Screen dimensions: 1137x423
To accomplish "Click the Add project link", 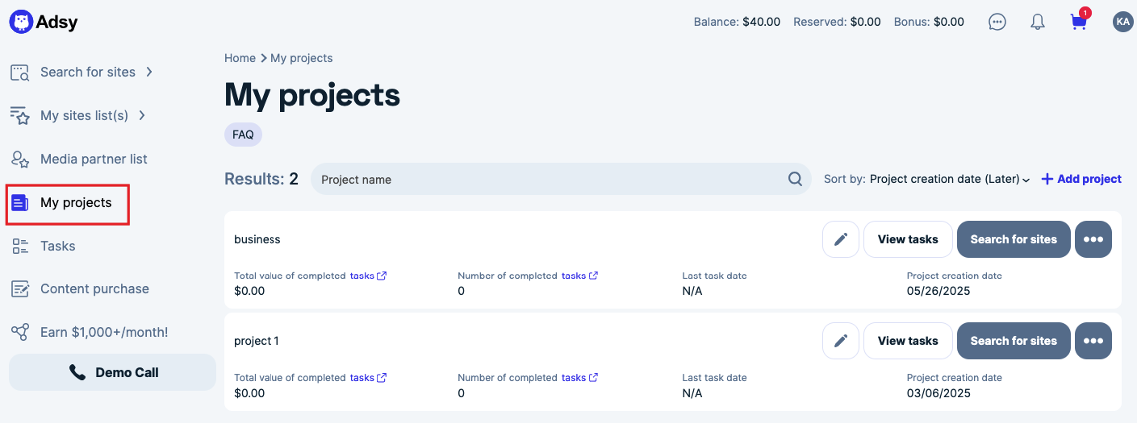I will (1081, 179).
